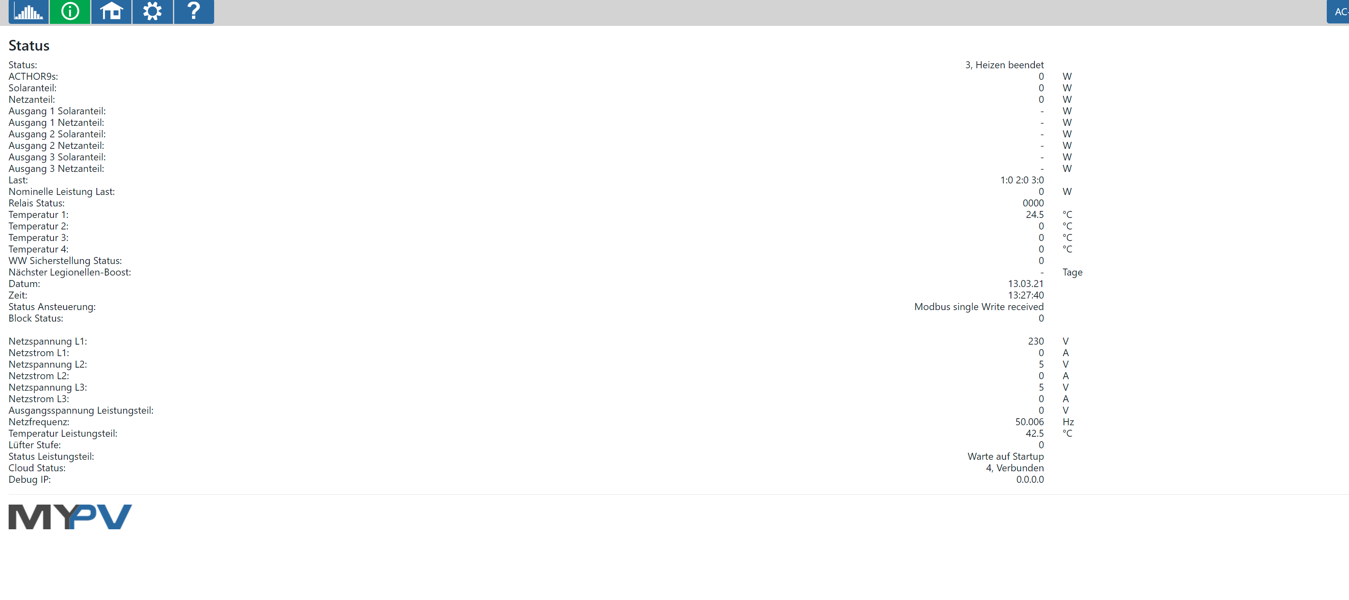Viewport: 1349px width, 600px height.
Task: Select the '3, Heizen beendet' status value
Action: pyautogui.click(x=1004, y=65)
